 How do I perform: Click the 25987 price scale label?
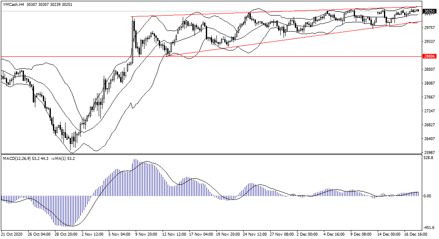point(429,153)
